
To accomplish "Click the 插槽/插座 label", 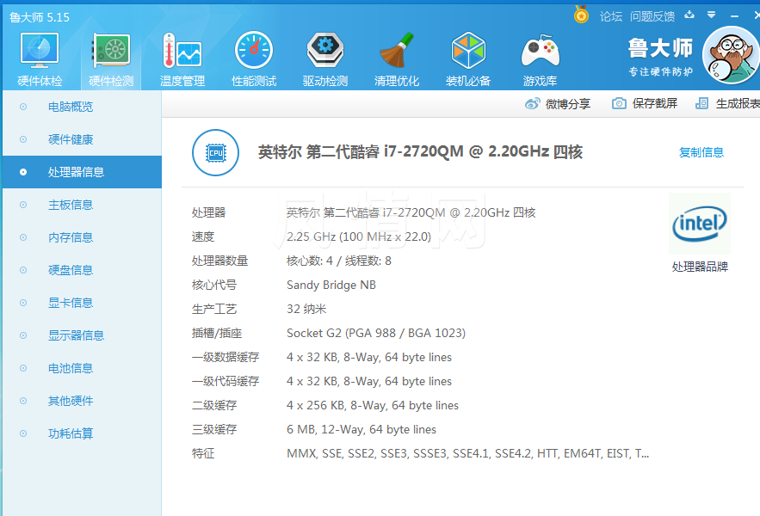I will click(x=217, y=333).
